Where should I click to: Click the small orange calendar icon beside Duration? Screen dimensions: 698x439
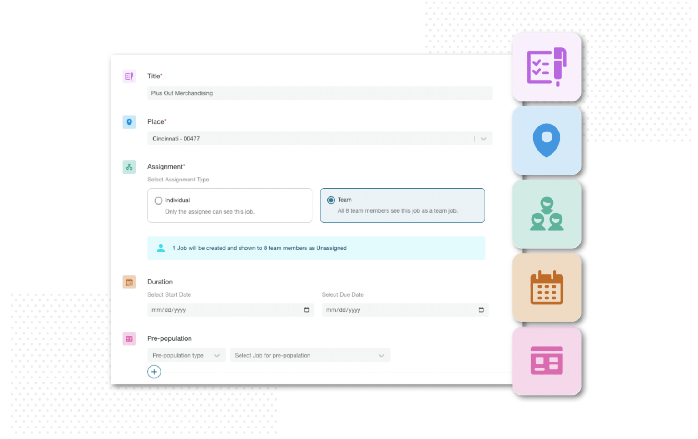pyautogui.click(x=129, y=282)
